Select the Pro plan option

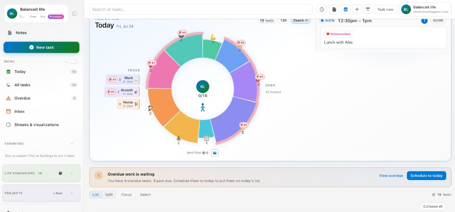pyautogui.click(x=43, y=16)
